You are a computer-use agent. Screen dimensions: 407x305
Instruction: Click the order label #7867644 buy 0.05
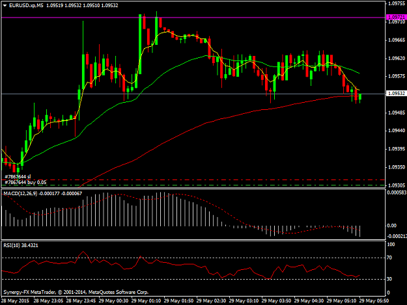25,182
